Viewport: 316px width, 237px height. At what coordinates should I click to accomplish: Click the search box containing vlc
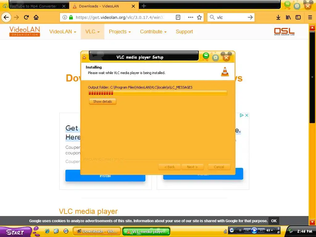click(231, 17)
